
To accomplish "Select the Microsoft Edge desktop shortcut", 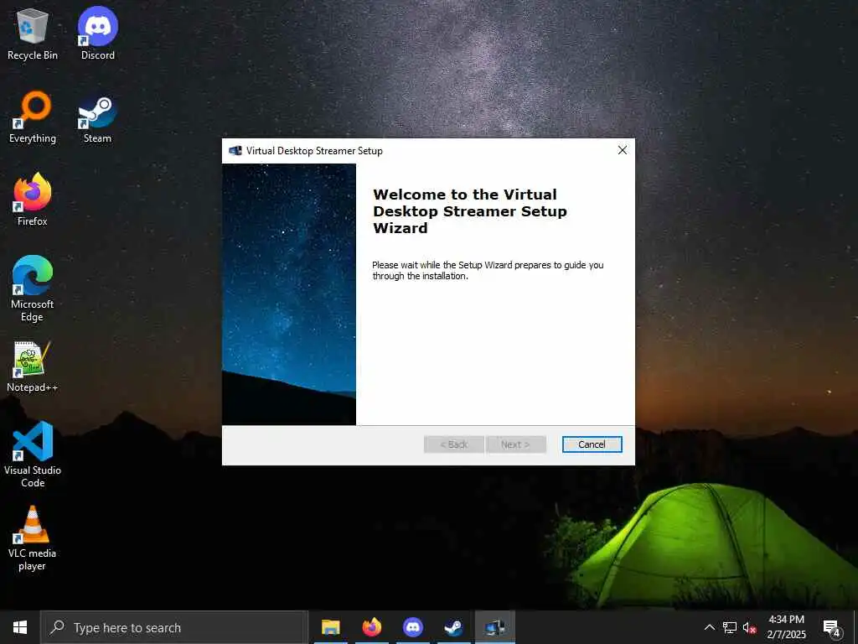I will (x=33, y=289).
